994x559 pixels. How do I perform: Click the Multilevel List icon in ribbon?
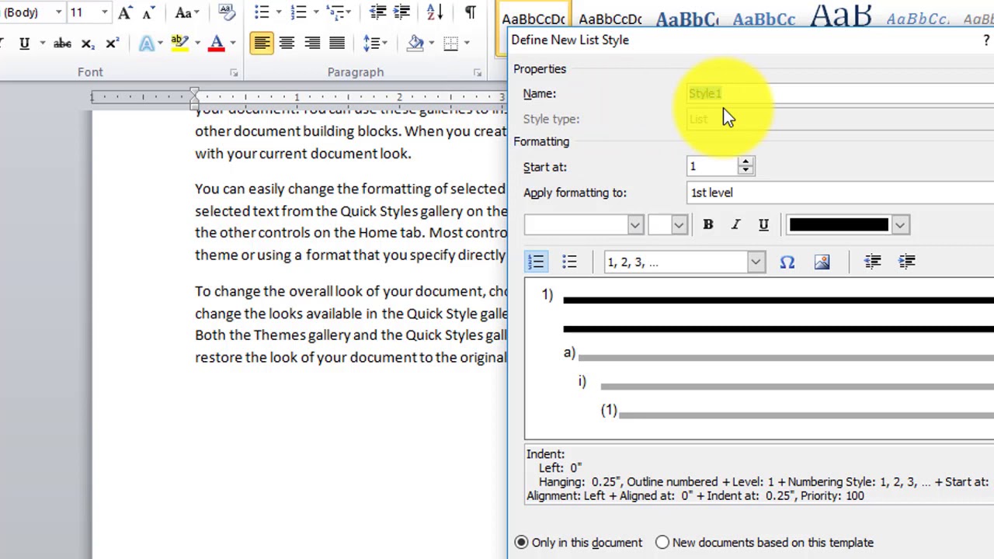coord(335,12)
